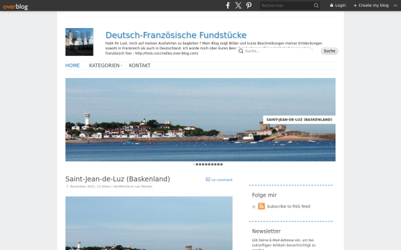Click the magnifier icon in blog Suche field
Screen dimensions: 401x250
241,51
